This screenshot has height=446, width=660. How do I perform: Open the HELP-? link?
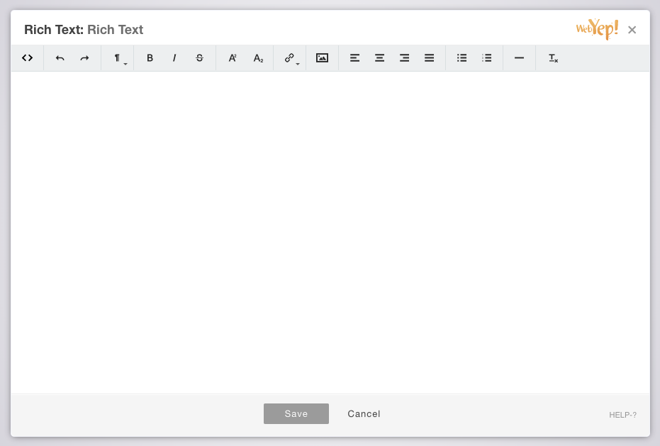click(x=622, y=415)
